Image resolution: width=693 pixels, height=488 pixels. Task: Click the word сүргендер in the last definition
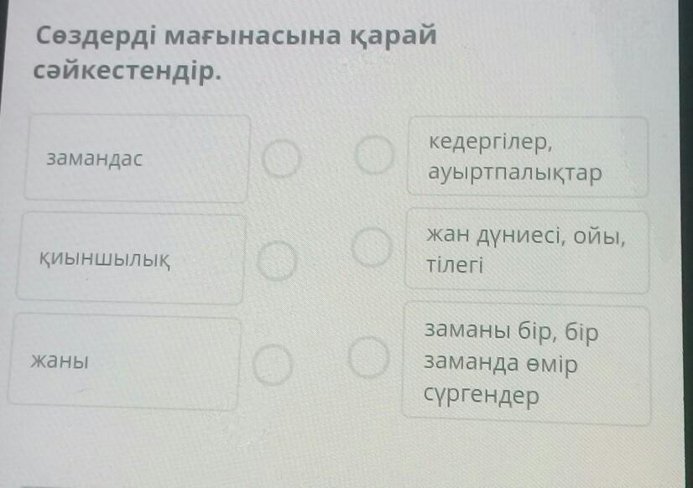(482, 396)
